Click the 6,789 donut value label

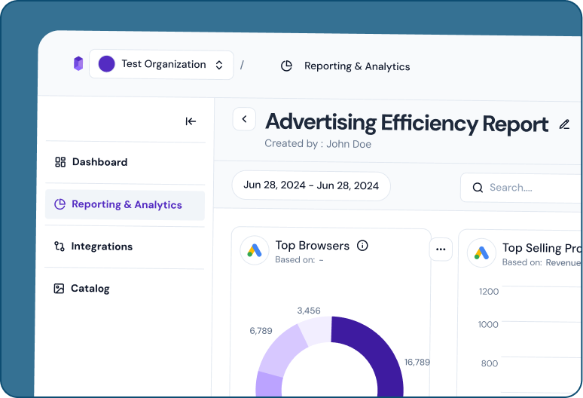[261, 331]
